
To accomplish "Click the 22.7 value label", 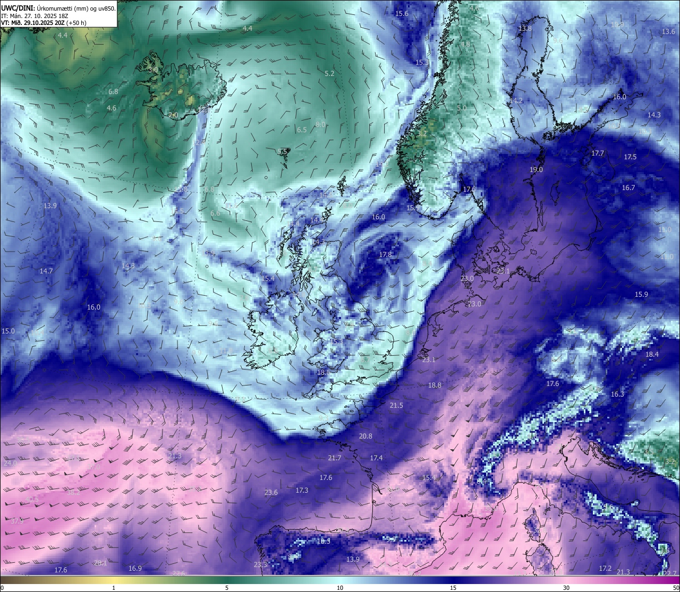I will point(670,573).
